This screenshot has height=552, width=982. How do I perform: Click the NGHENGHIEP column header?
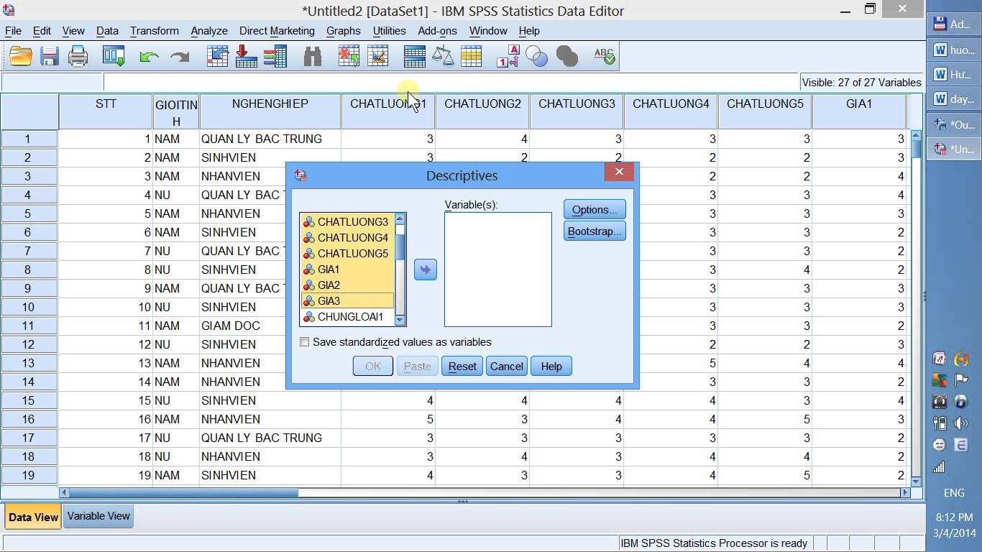point(270,111)
